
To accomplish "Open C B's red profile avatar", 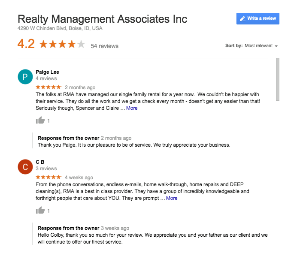I will point(25,167).
